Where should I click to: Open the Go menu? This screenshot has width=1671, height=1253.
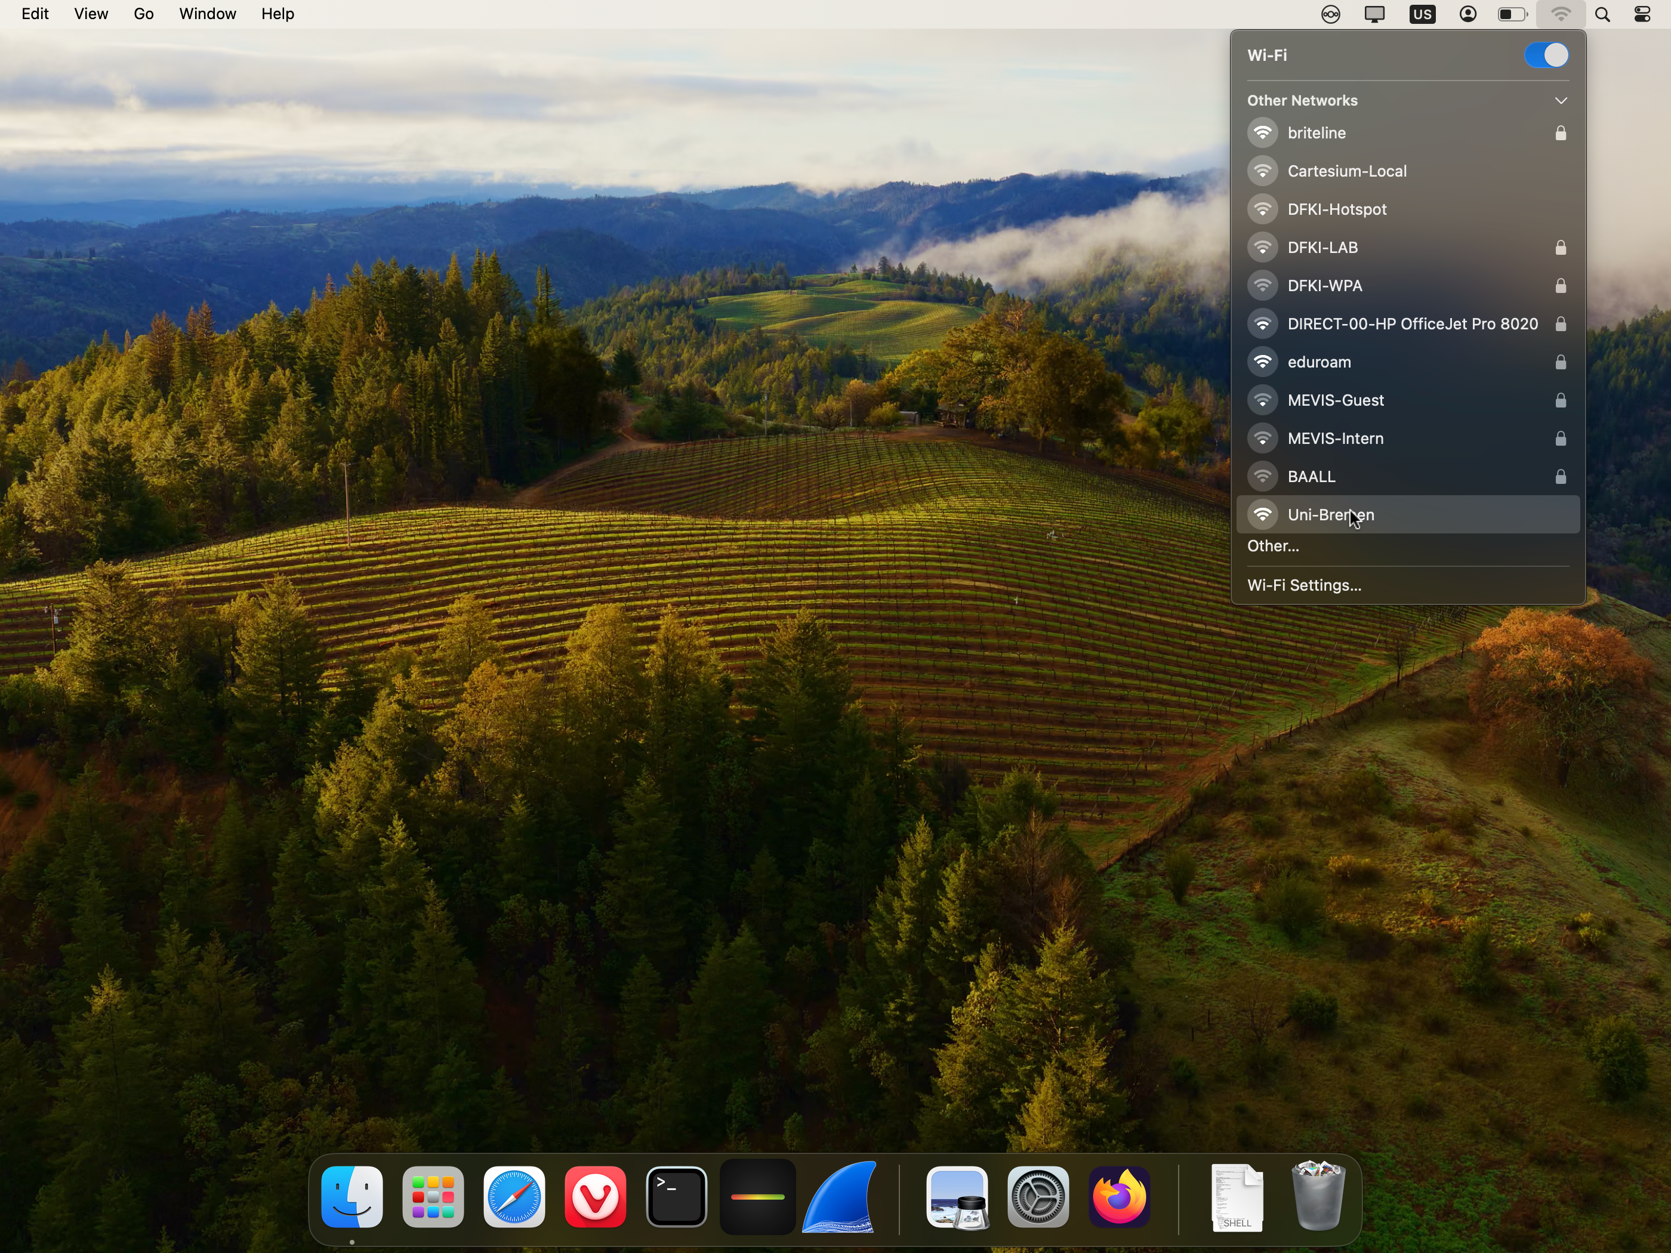tap(143, 14)
